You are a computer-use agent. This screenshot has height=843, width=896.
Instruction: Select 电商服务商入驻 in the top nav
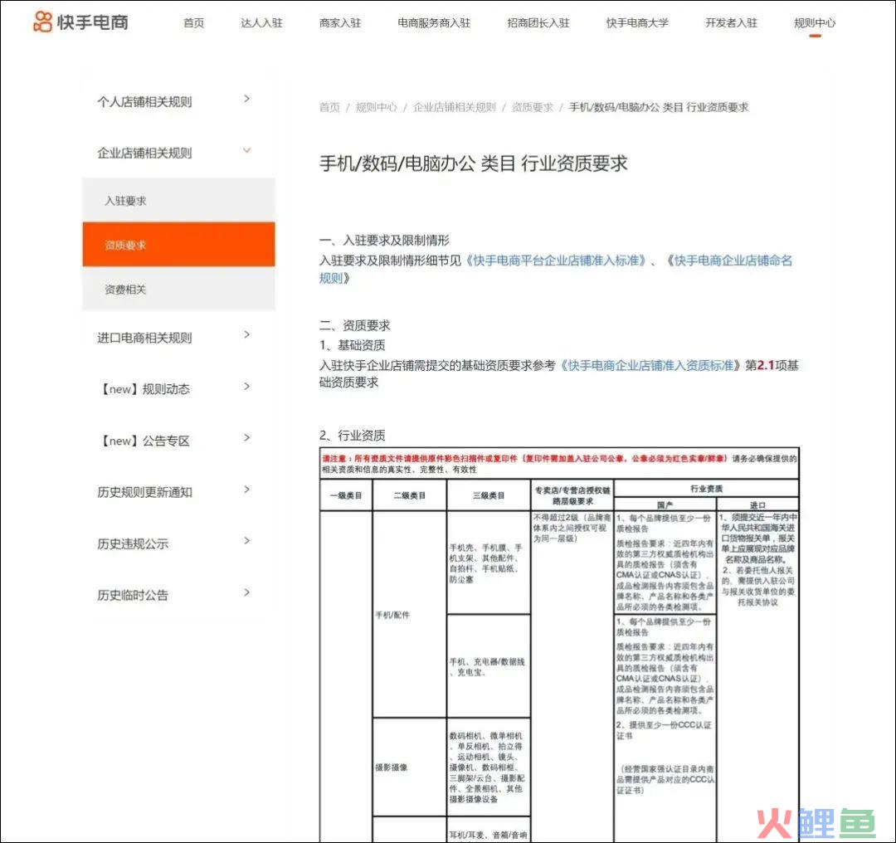click(x=434, y=23)
